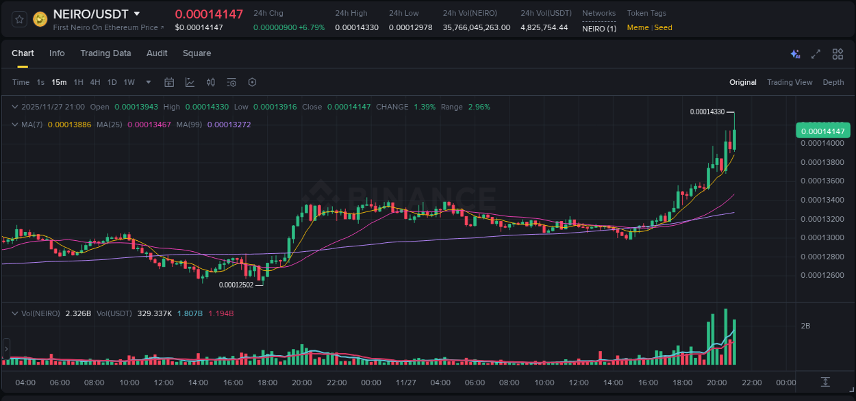This screenshot has width=856, height=401.
Task: Open the Binance AI assistant icon
Action: tap(795, 53)
